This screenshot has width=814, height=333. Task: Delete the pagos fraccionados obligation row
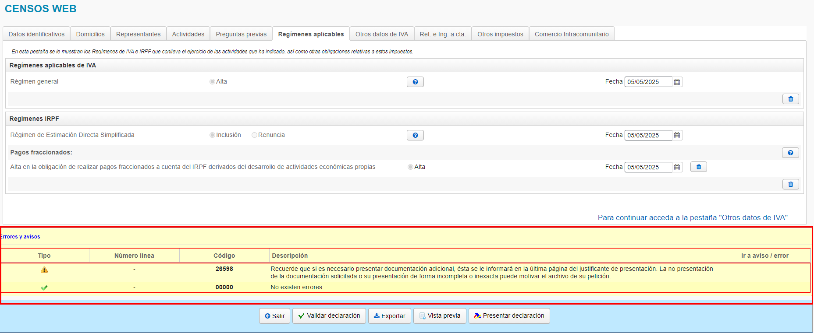pos(698,167)
